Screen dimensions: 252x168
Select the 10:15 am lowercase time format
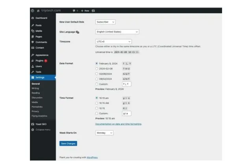96,98
